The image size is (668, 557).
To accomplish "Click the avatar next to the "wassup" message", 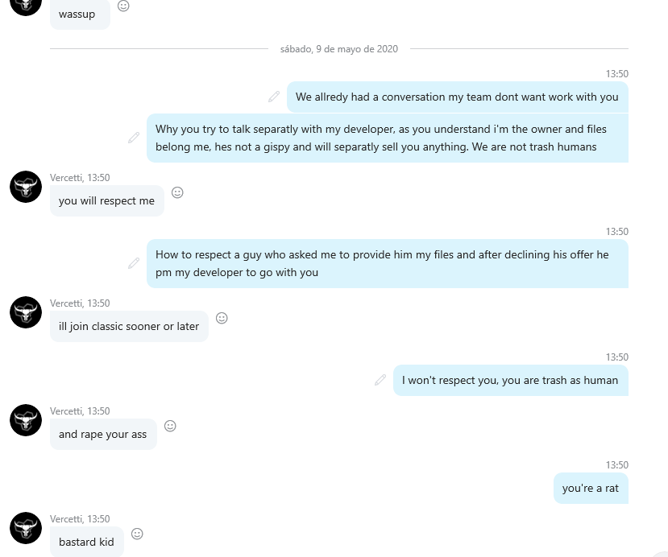I will tap(26, 5).
